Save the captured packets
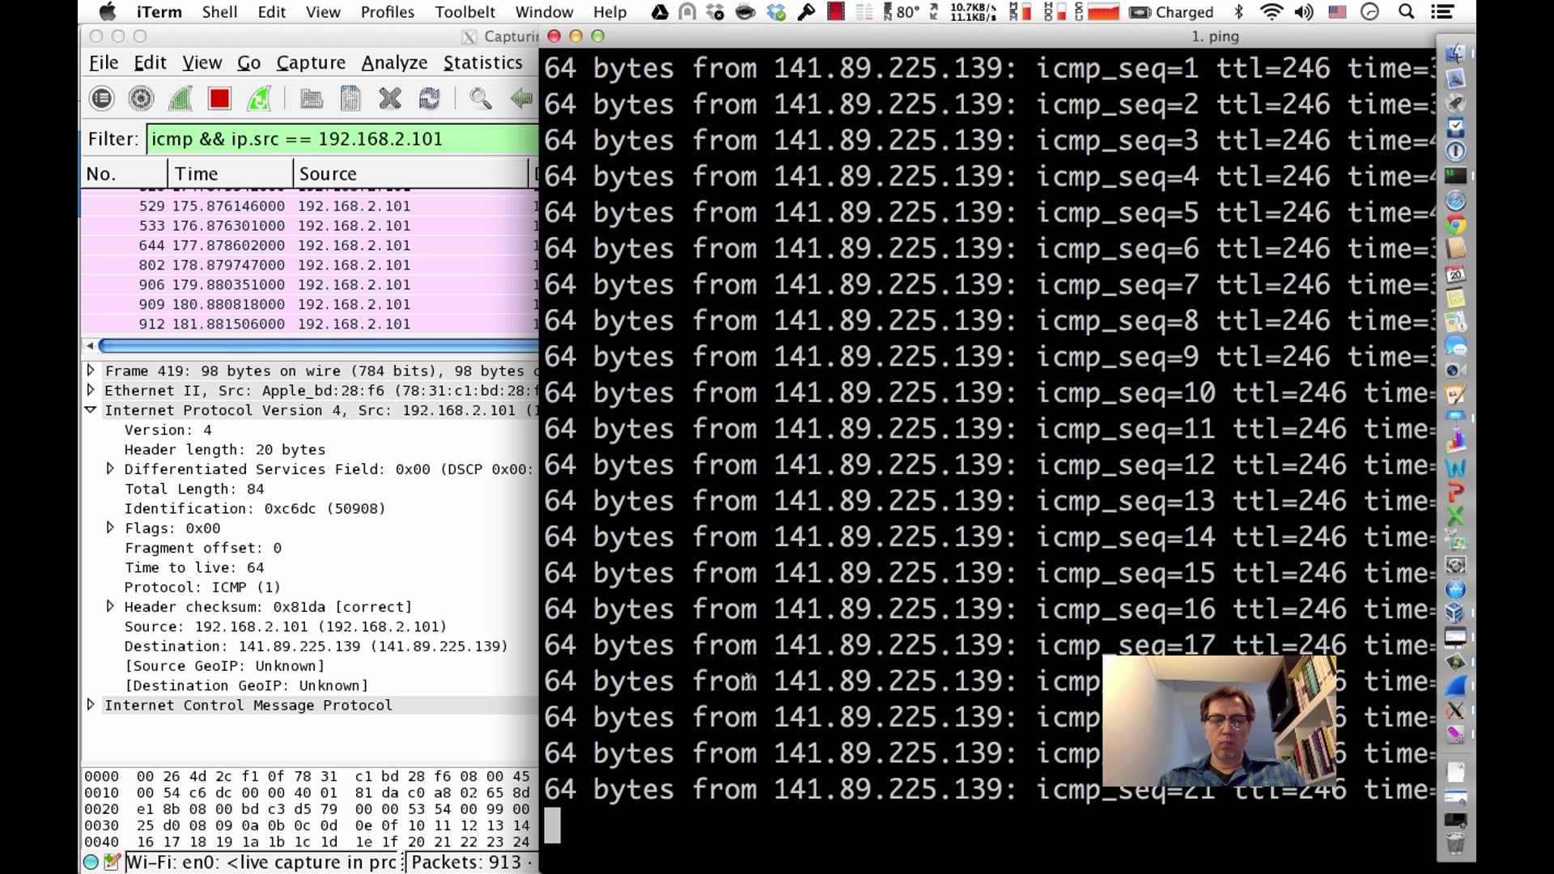This screenshot has width=1554, height=874. (350, 98)
